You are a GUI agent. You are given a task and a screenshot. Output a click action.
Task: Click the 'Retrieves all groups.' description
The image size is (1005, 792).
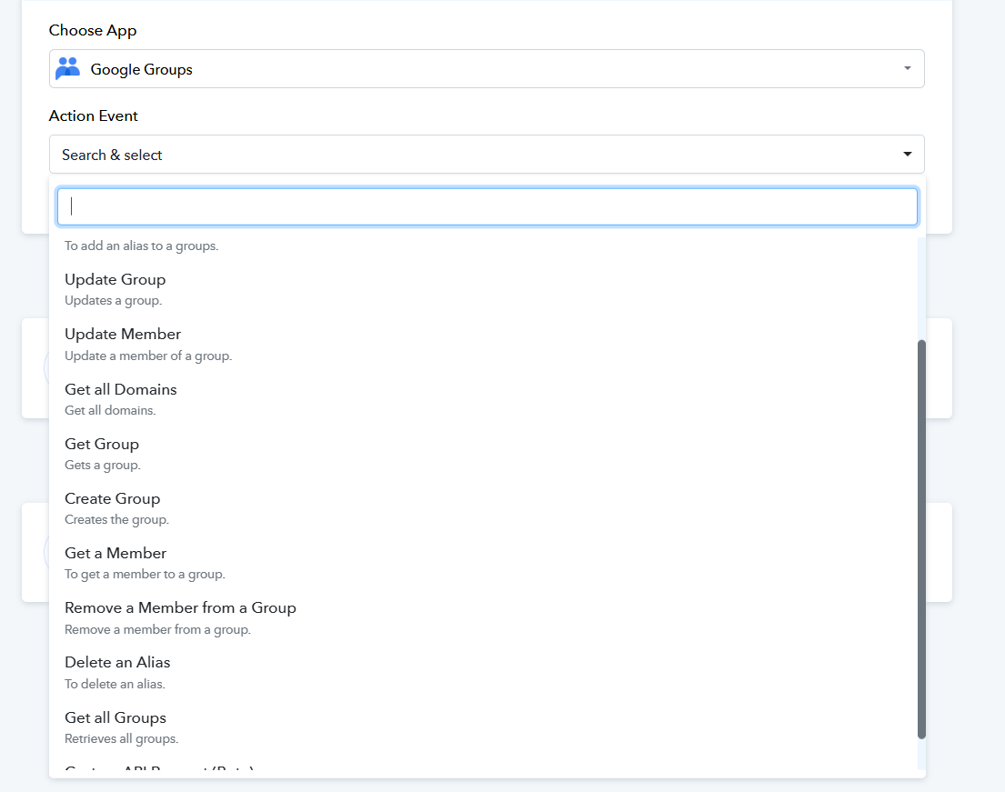tap(122, 739)
